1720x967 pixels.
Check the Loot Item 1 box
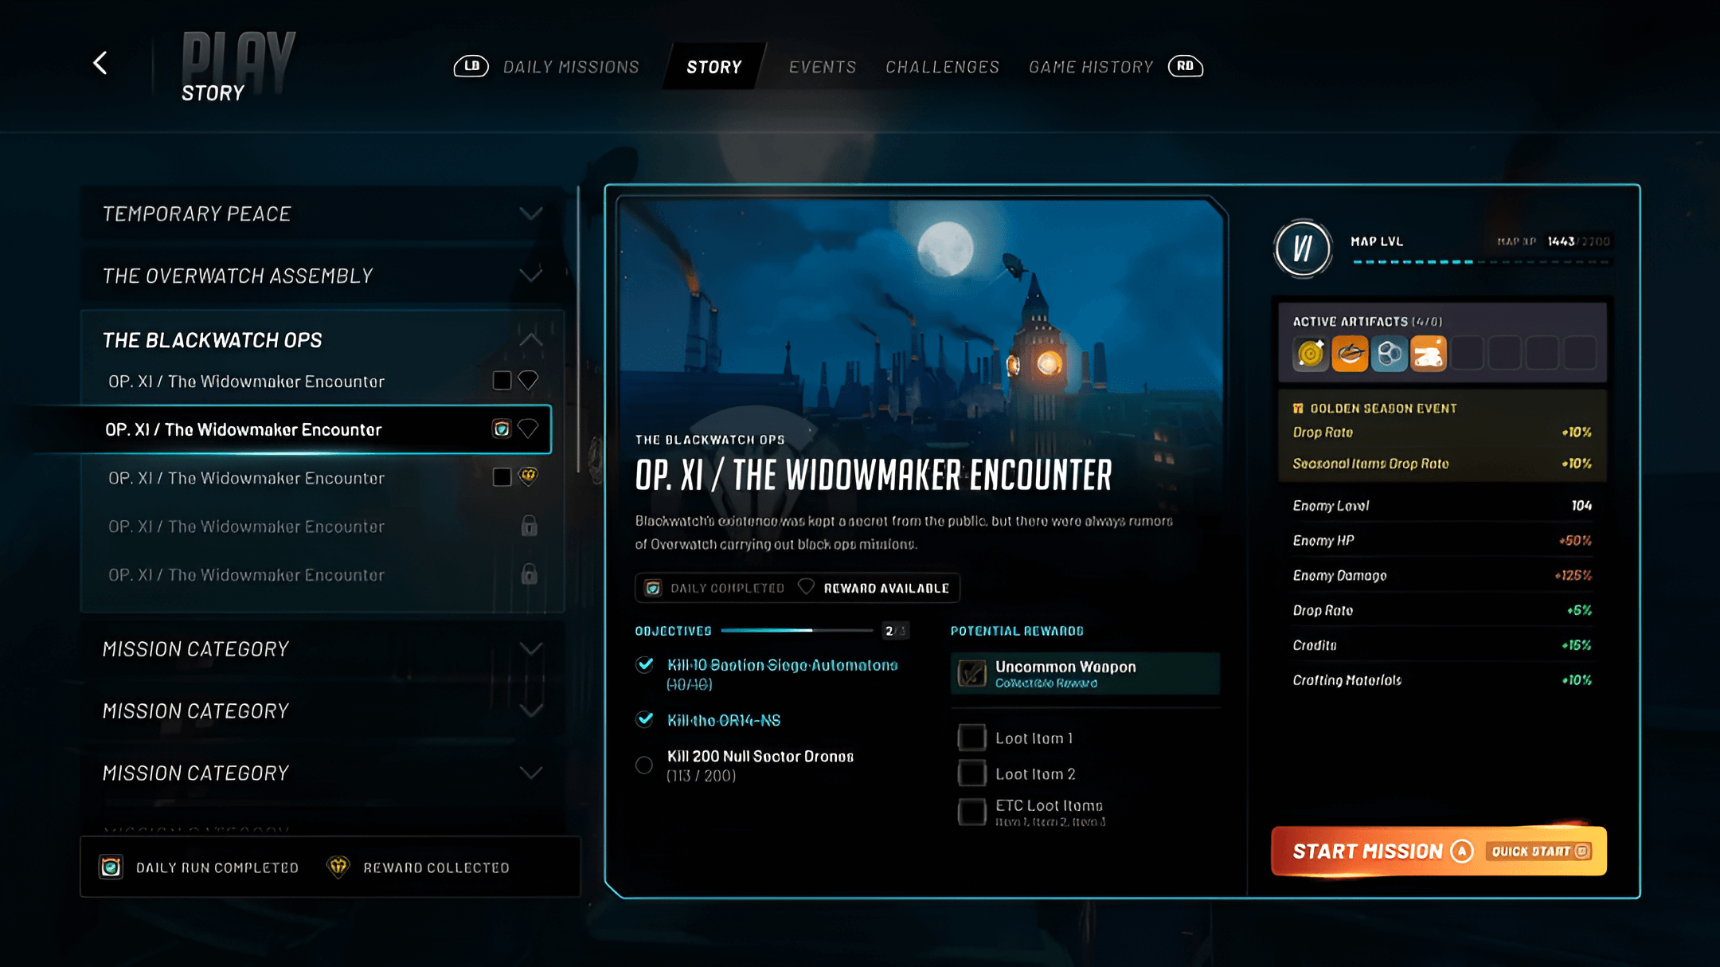pyautogui.click(x=971, y=738)
